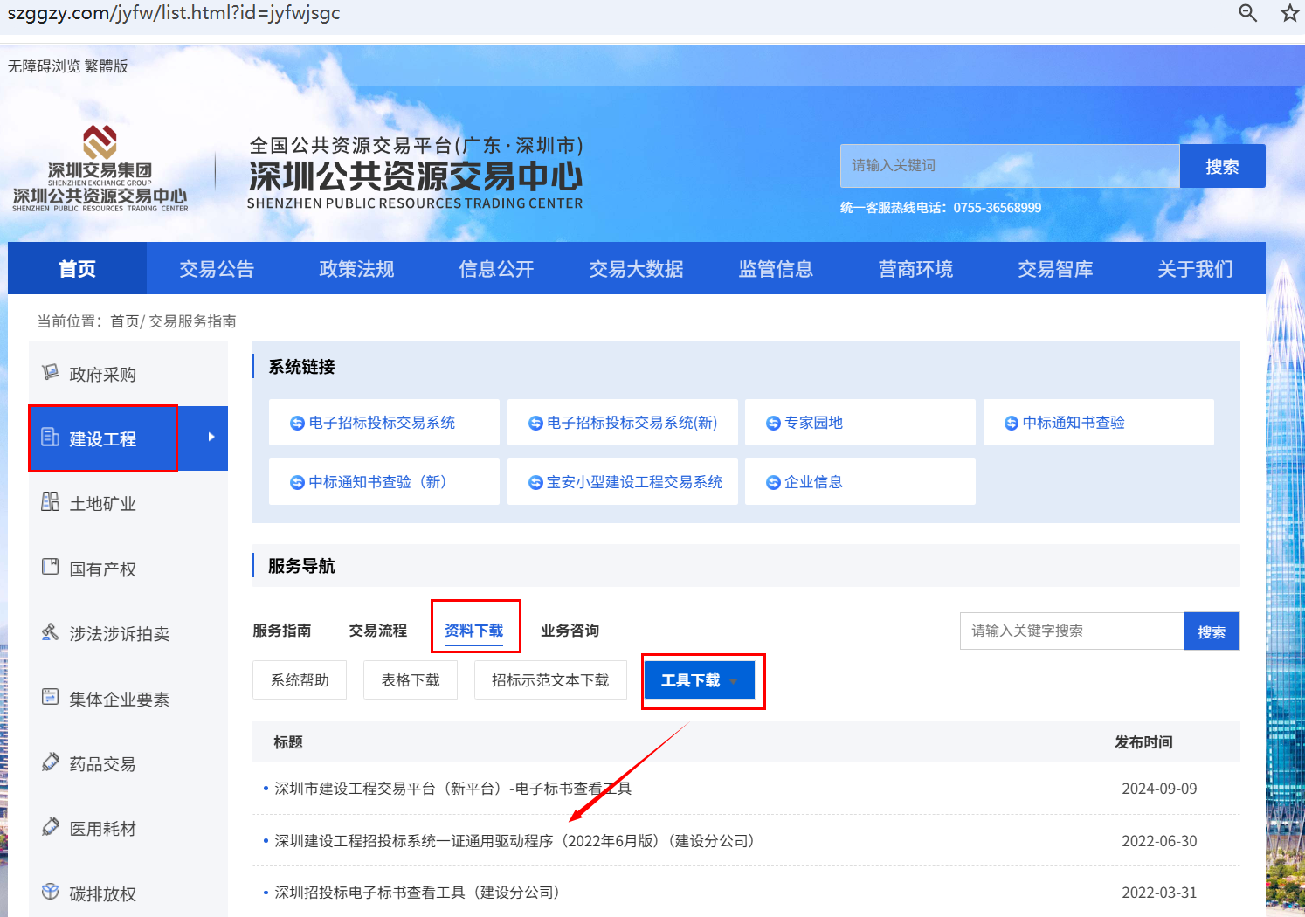This screenshot has width=1305, height=917.
Task: Open 政策法规 in the navigation bar
Action: [356, 269]
